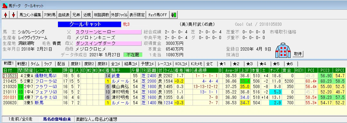Select the ★1 tab
Viewport: 347px width, 123px height.
click(223, 64)
